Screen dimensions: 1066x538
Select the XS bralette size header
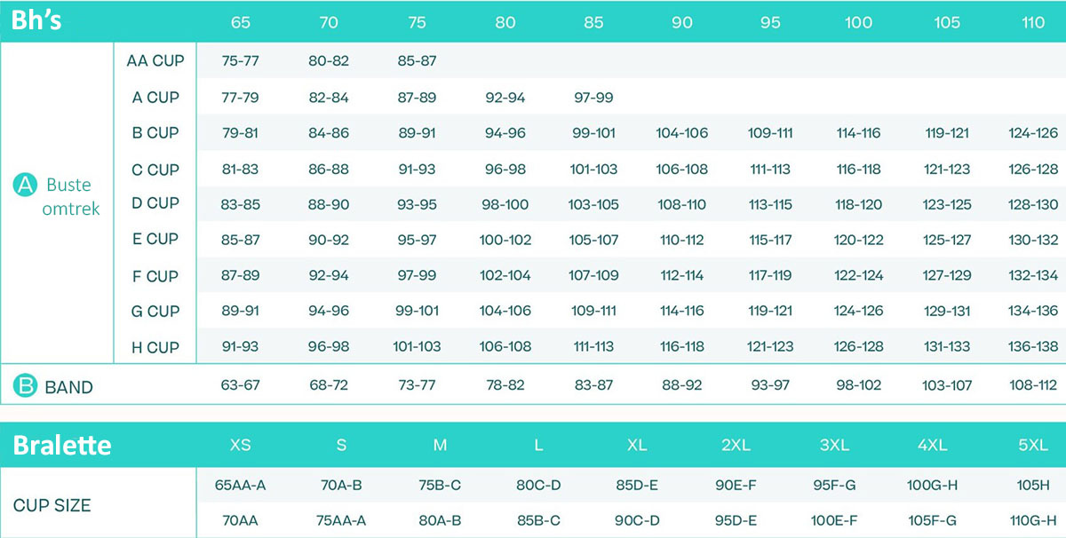click(x=241, y=445)
